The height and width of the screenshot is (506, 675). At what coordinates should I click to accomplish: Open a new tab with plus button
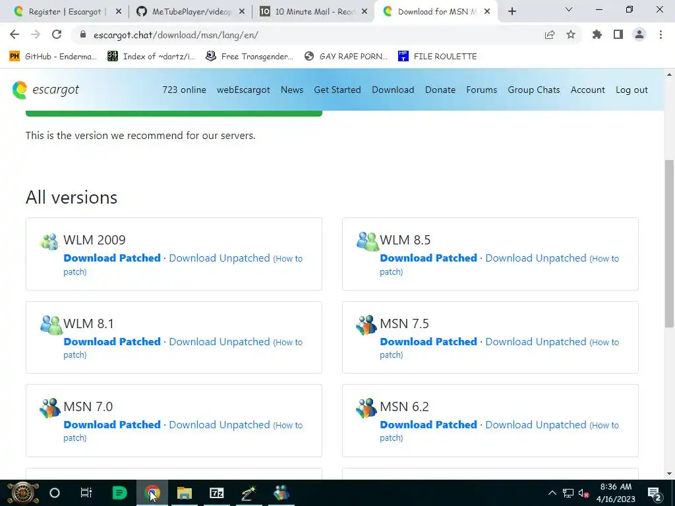point(512,12)
